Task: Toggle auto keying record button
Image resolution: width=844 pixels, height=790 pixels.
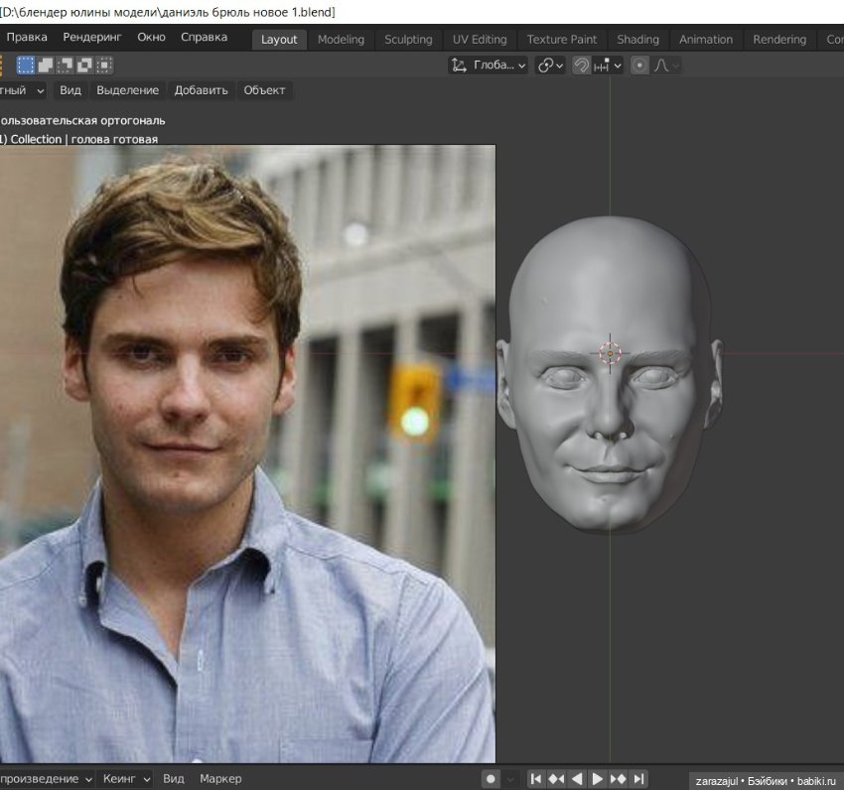Action: [491, 779]
